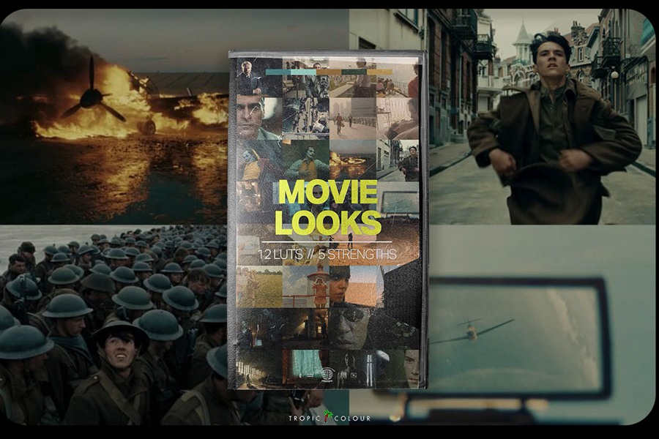Viewport: 659px width, 439px height.
Task: Select the yellow MOVIE LOOKS title
Action: point(328,206)
